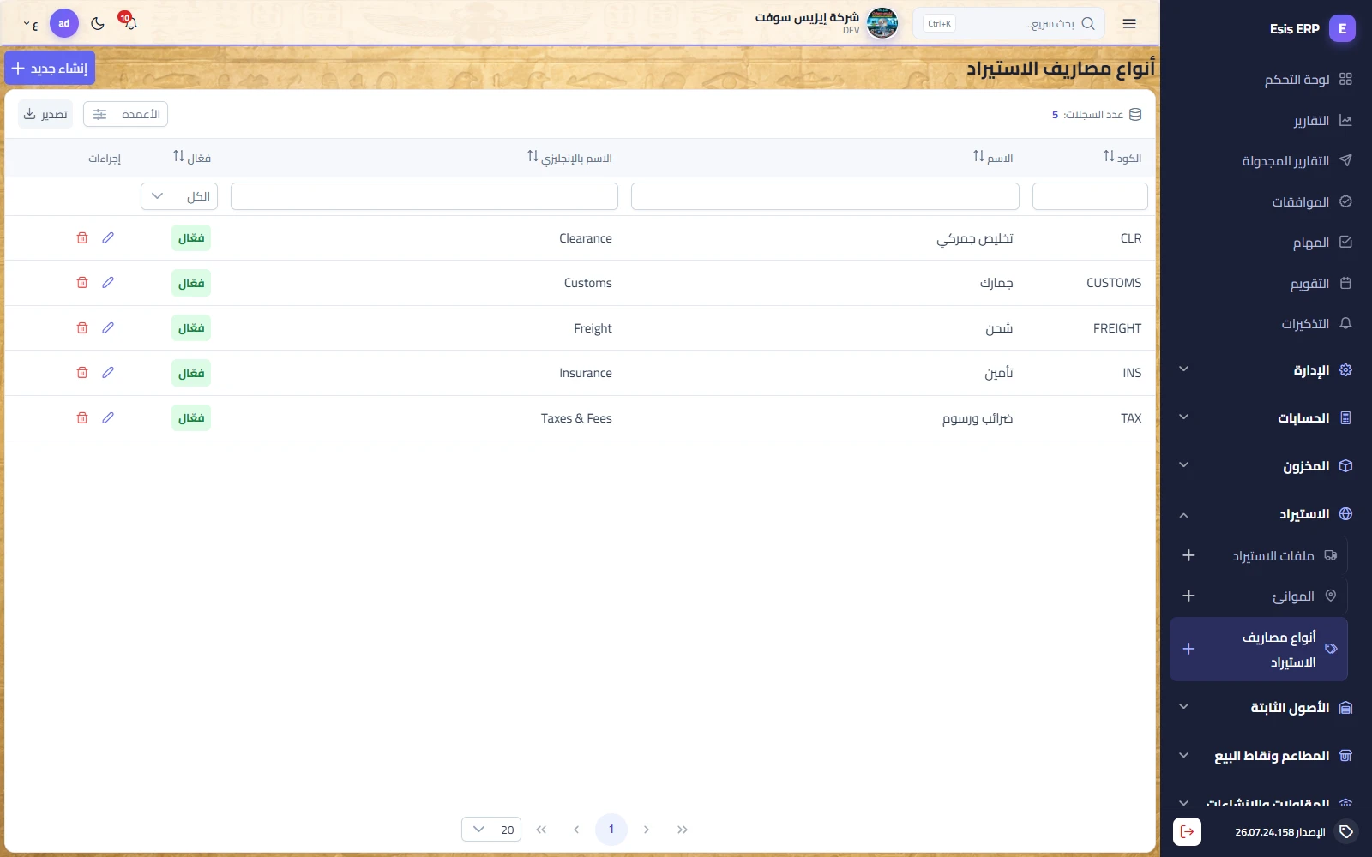
Task: Open the الكل active filter dropdown
Action: pyautogui.click(x=179, y=196)
